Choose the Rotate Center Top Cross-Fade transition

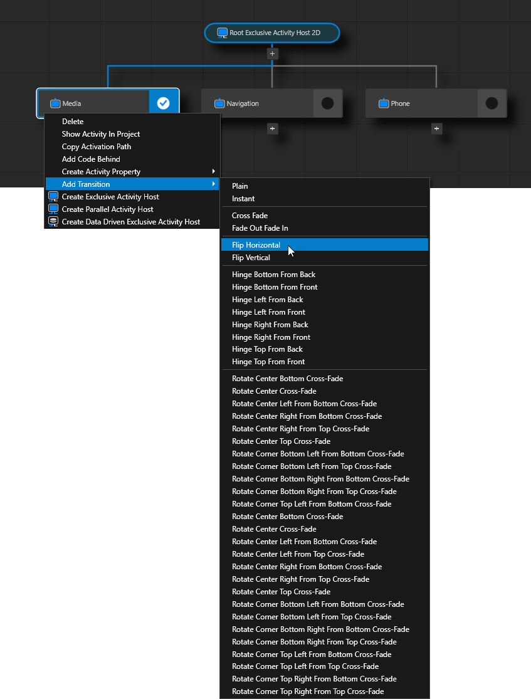(x=281, y=441)
